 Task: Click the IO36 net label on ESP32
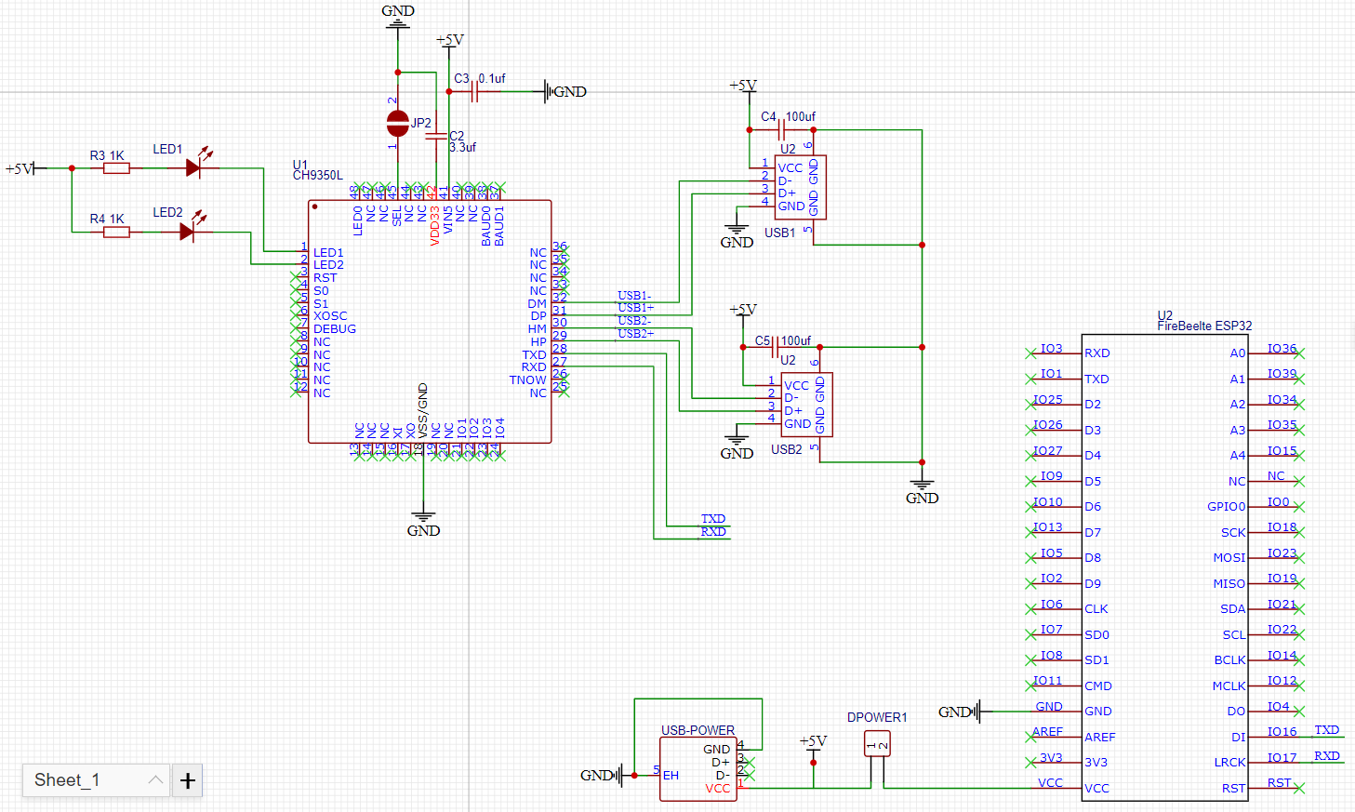[1282, 349]
